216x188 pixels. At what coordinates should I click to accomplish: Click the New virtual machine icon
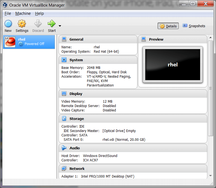click(8, 24)
